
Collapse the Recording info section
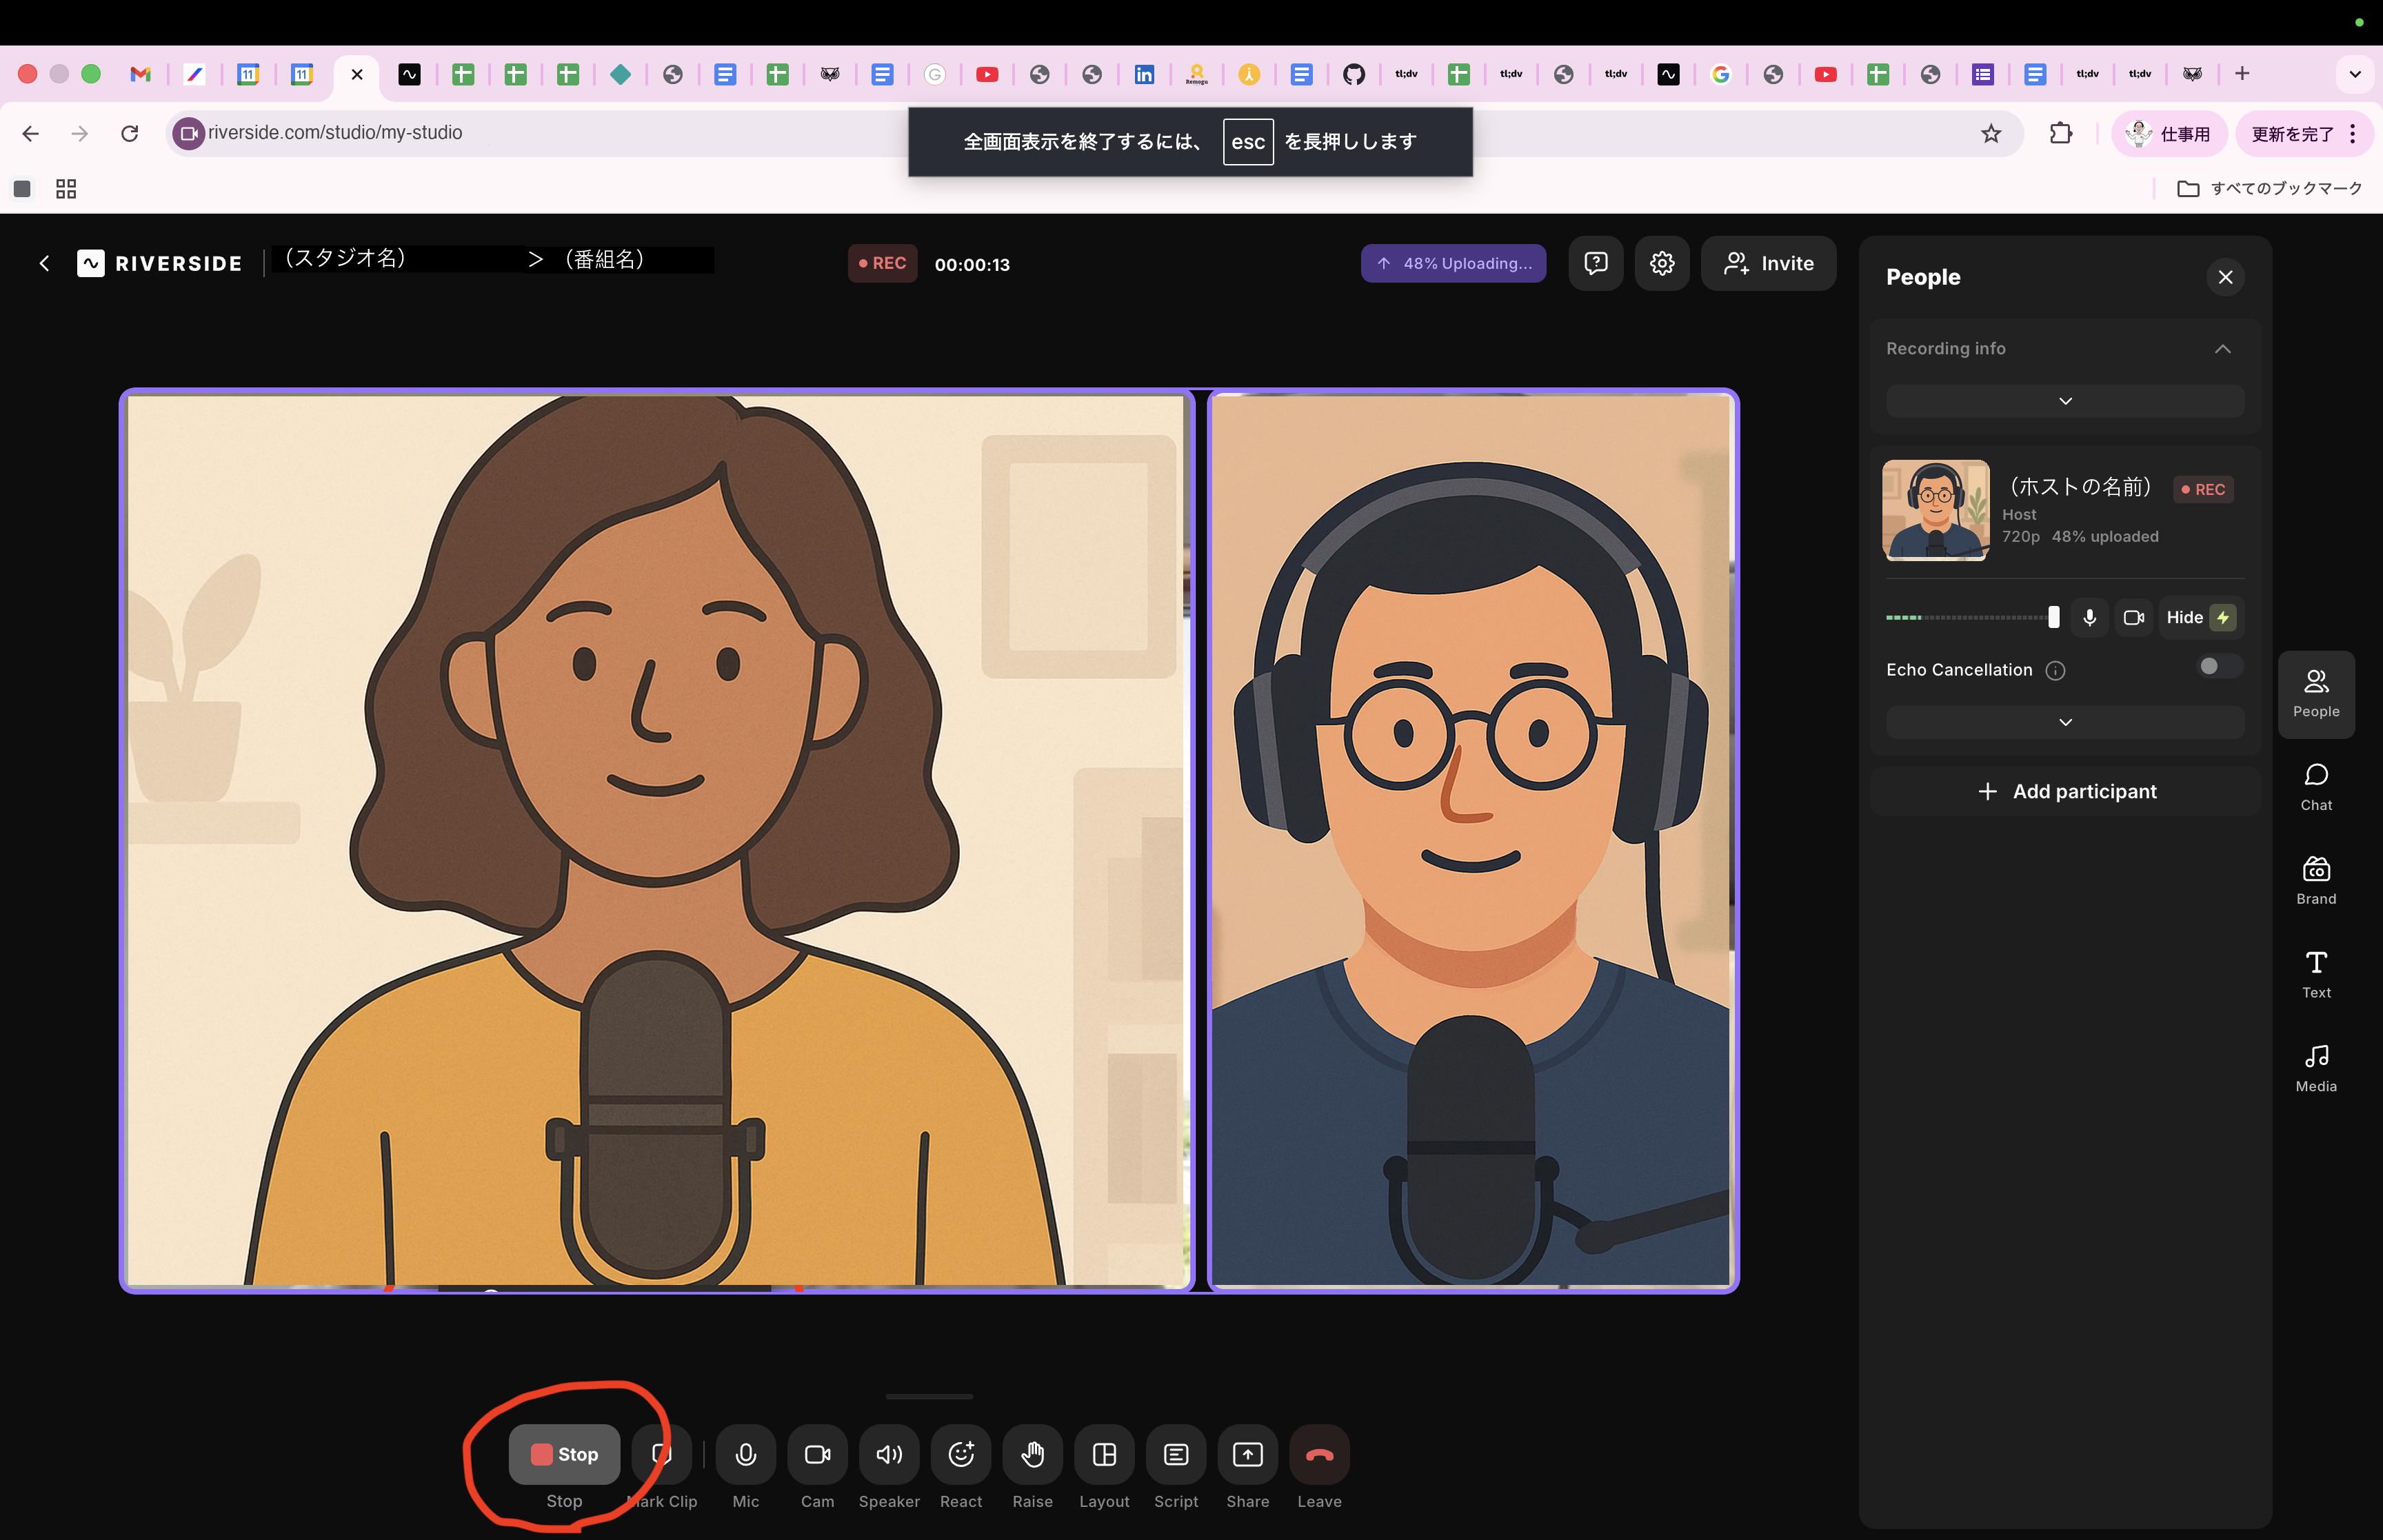[x=2222, y=349]
